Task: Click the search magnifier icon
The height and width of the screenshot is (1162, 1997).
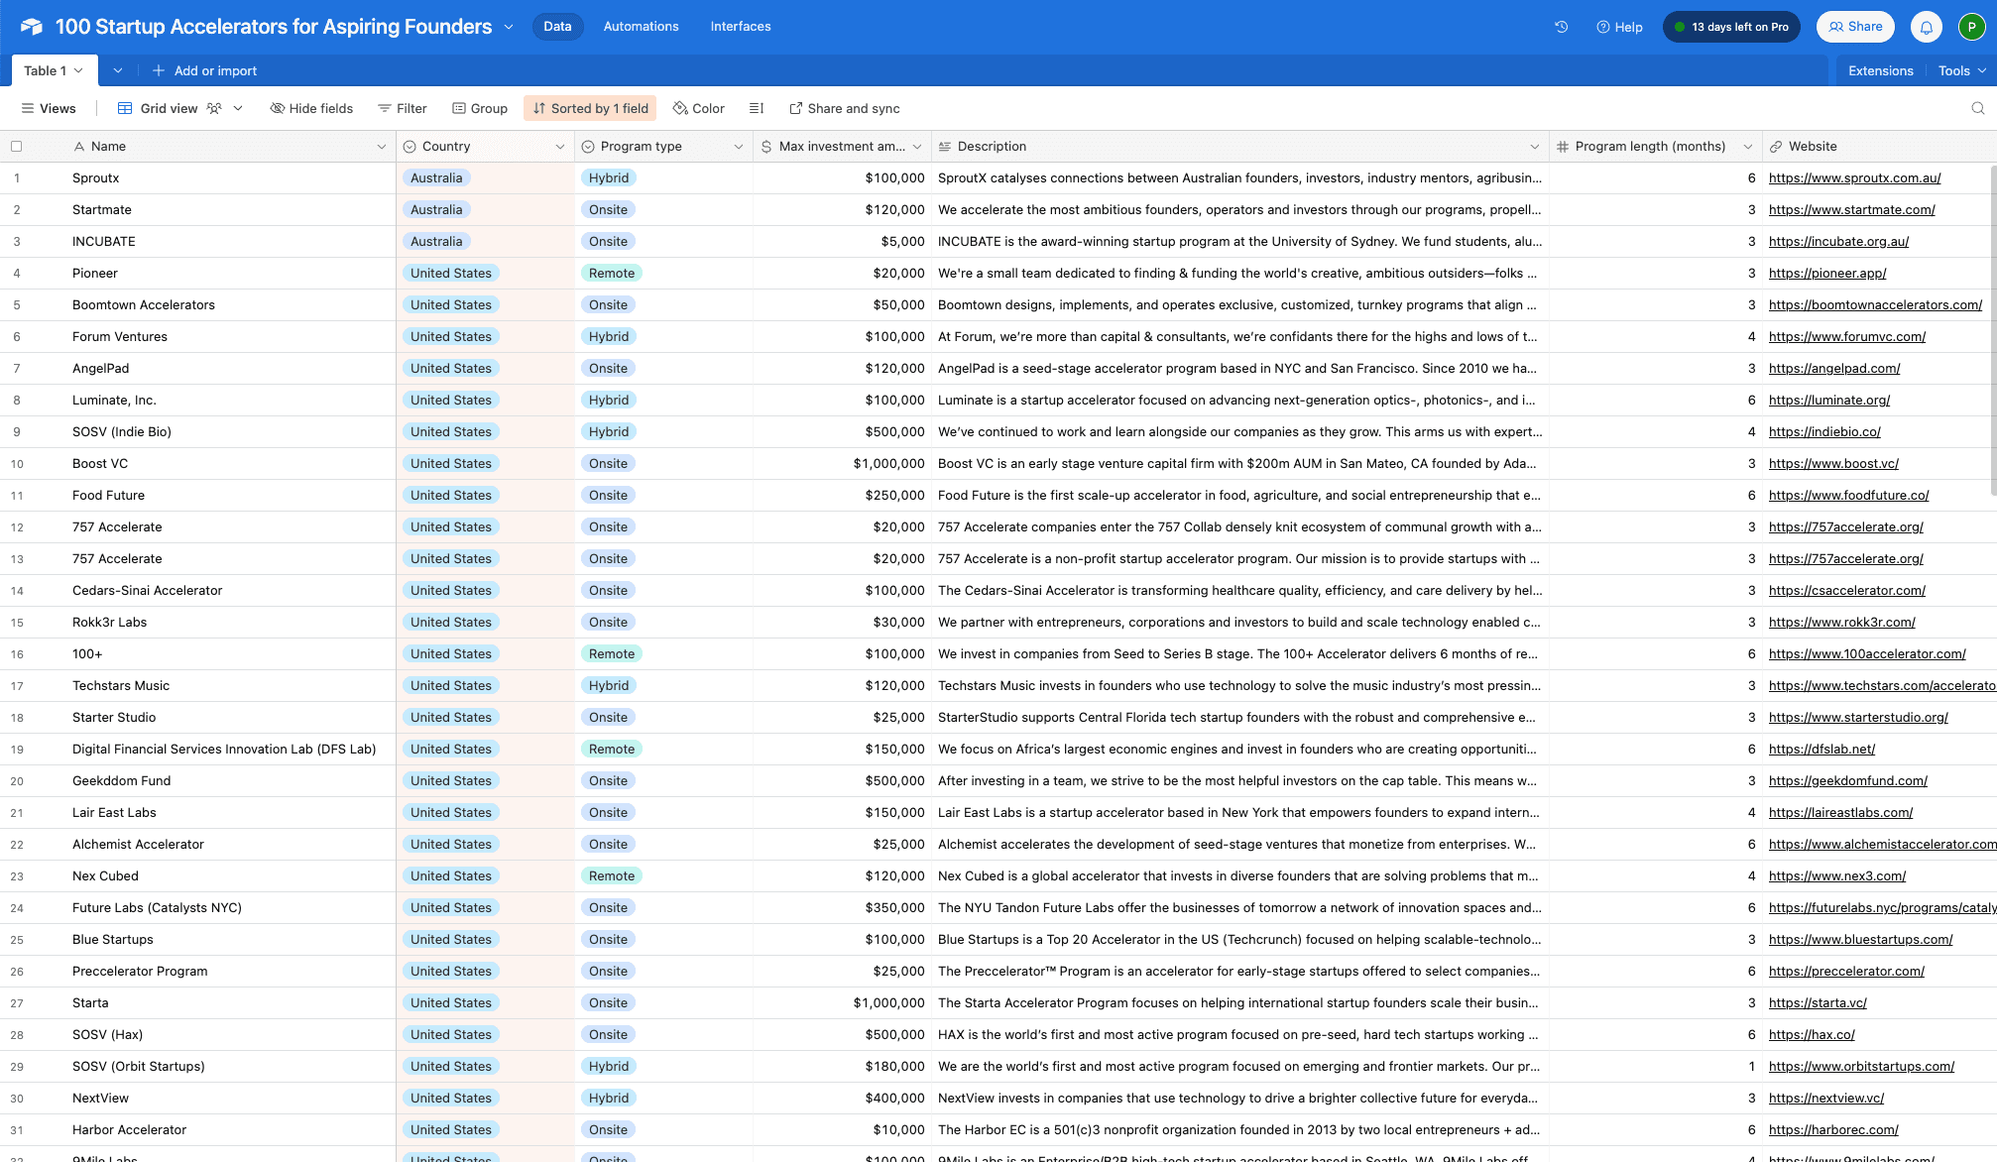Action: pyautogui.click(x=1977, y=108)
